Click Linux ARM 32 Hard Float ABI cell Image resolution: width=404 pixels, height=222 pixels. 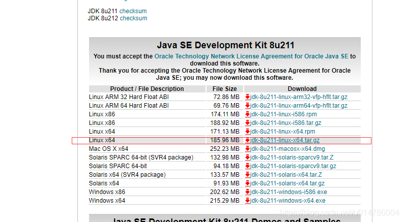coord(129,97)
